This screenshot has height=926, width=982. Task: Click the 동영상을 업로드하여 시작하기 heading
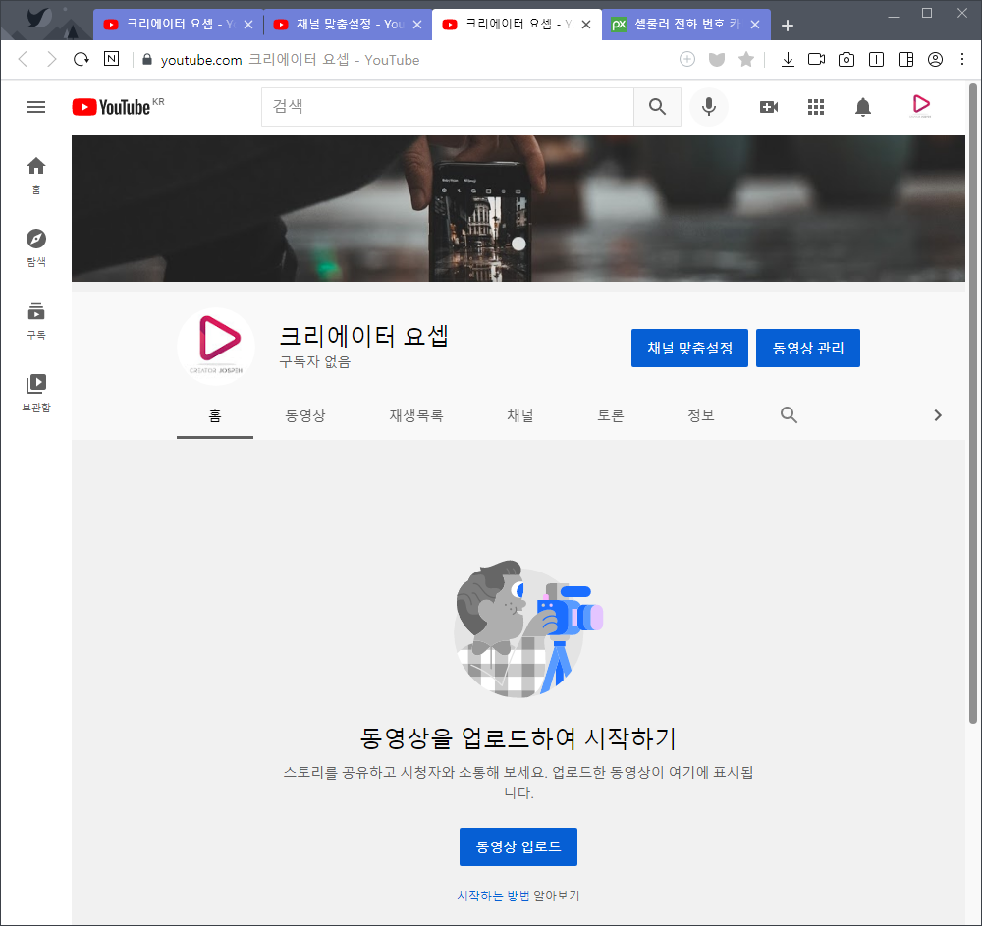click(518, 738)
